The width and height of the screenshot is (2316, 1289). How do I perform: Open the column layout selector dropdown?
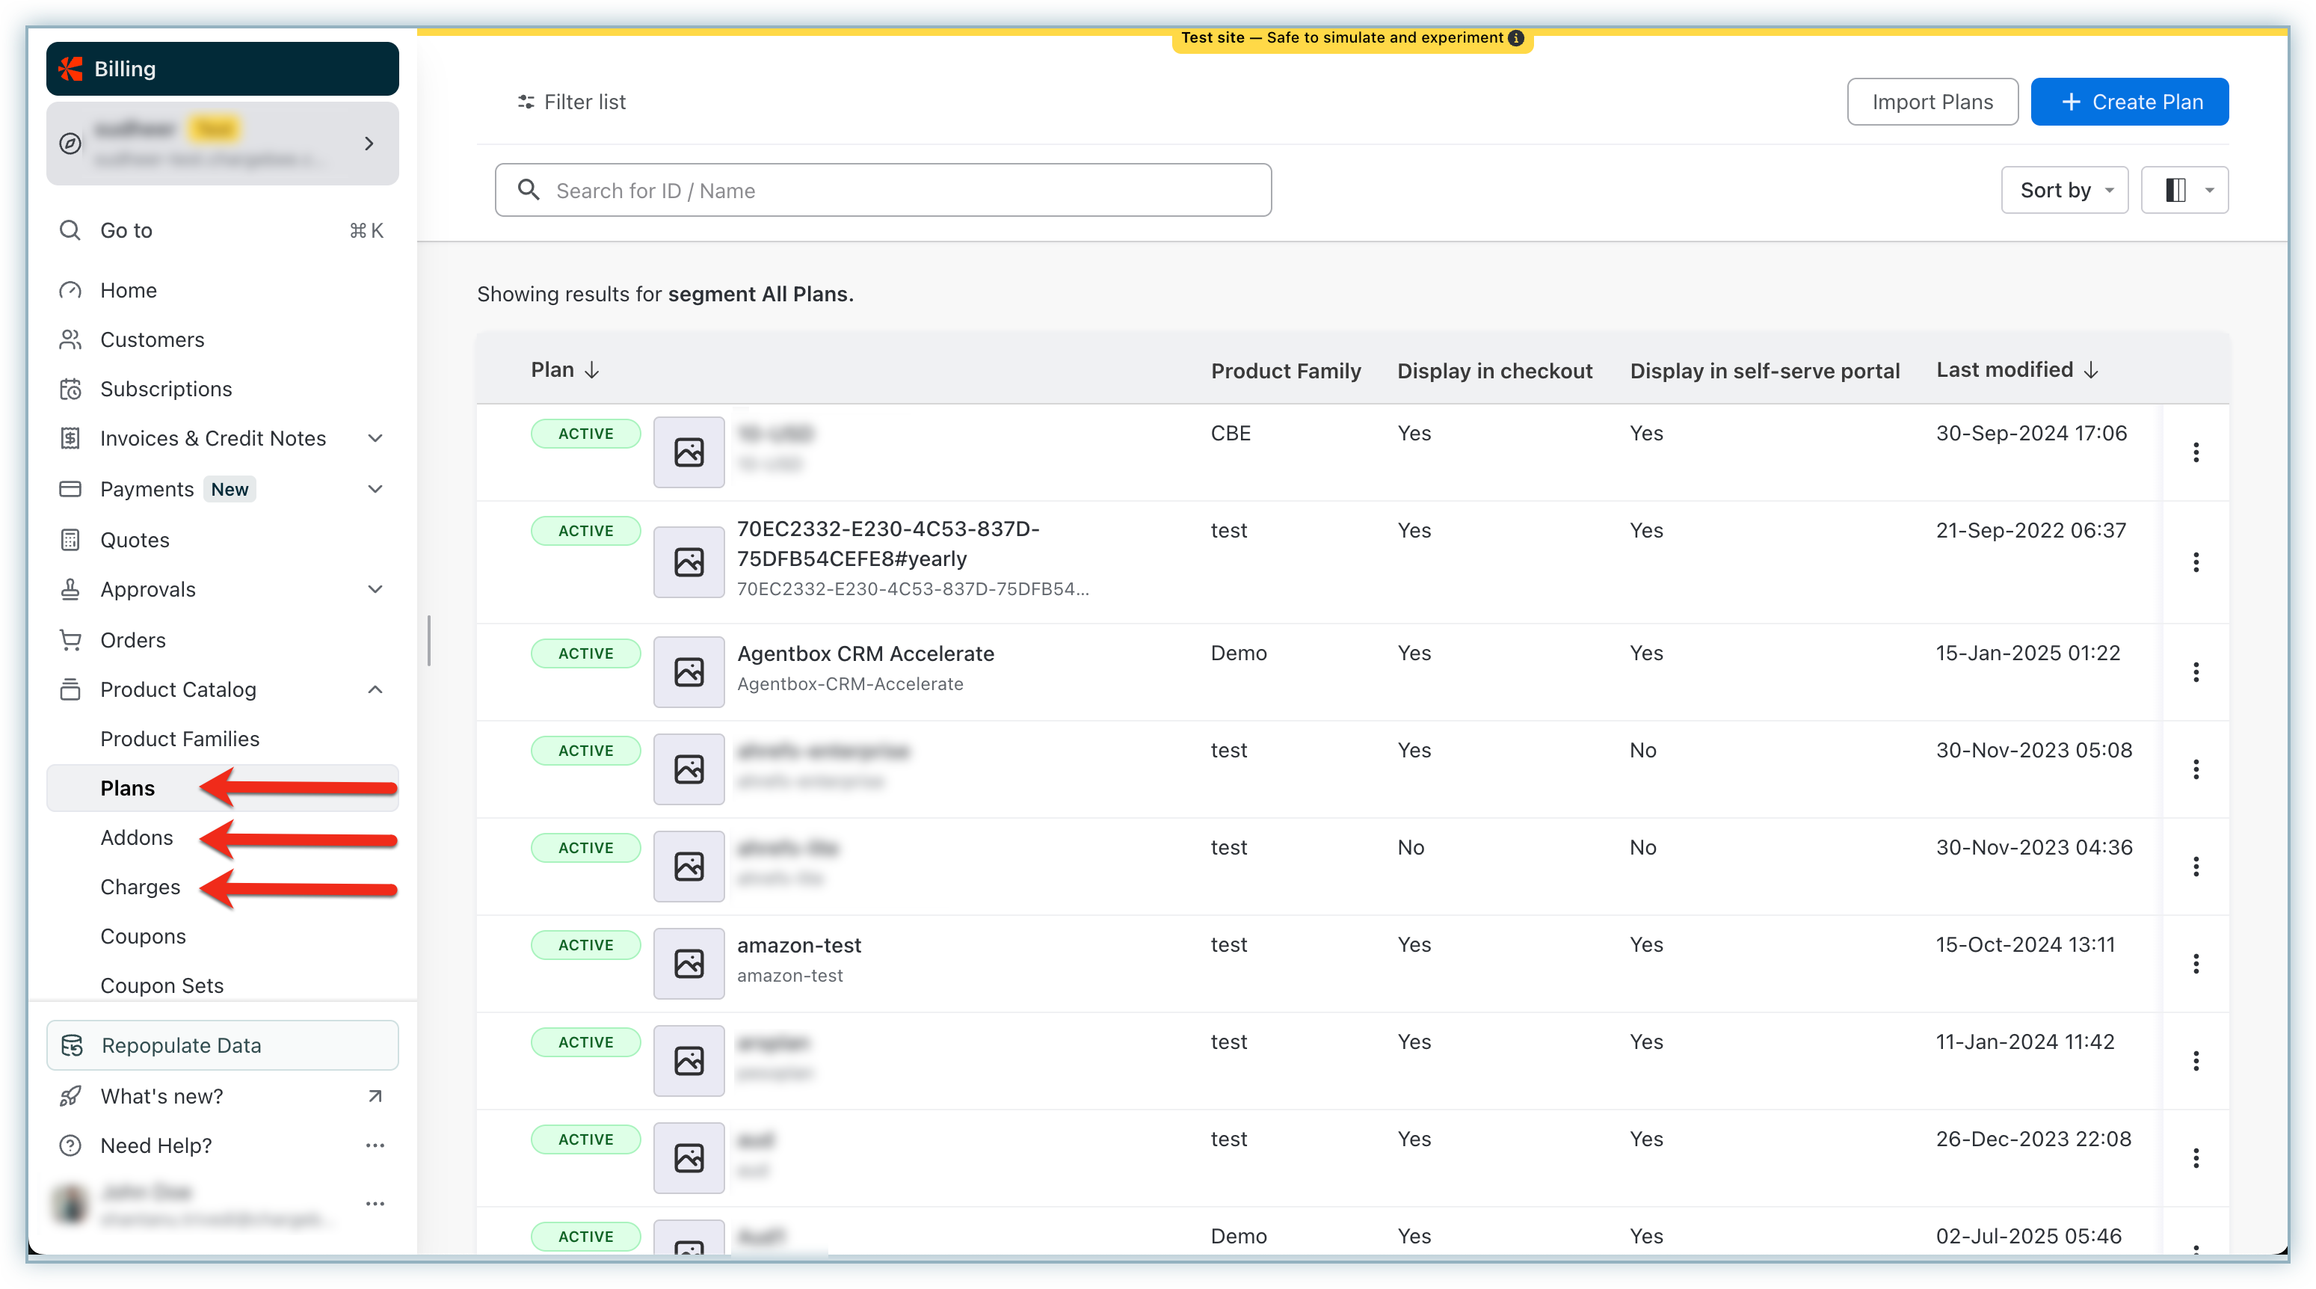2184,190
